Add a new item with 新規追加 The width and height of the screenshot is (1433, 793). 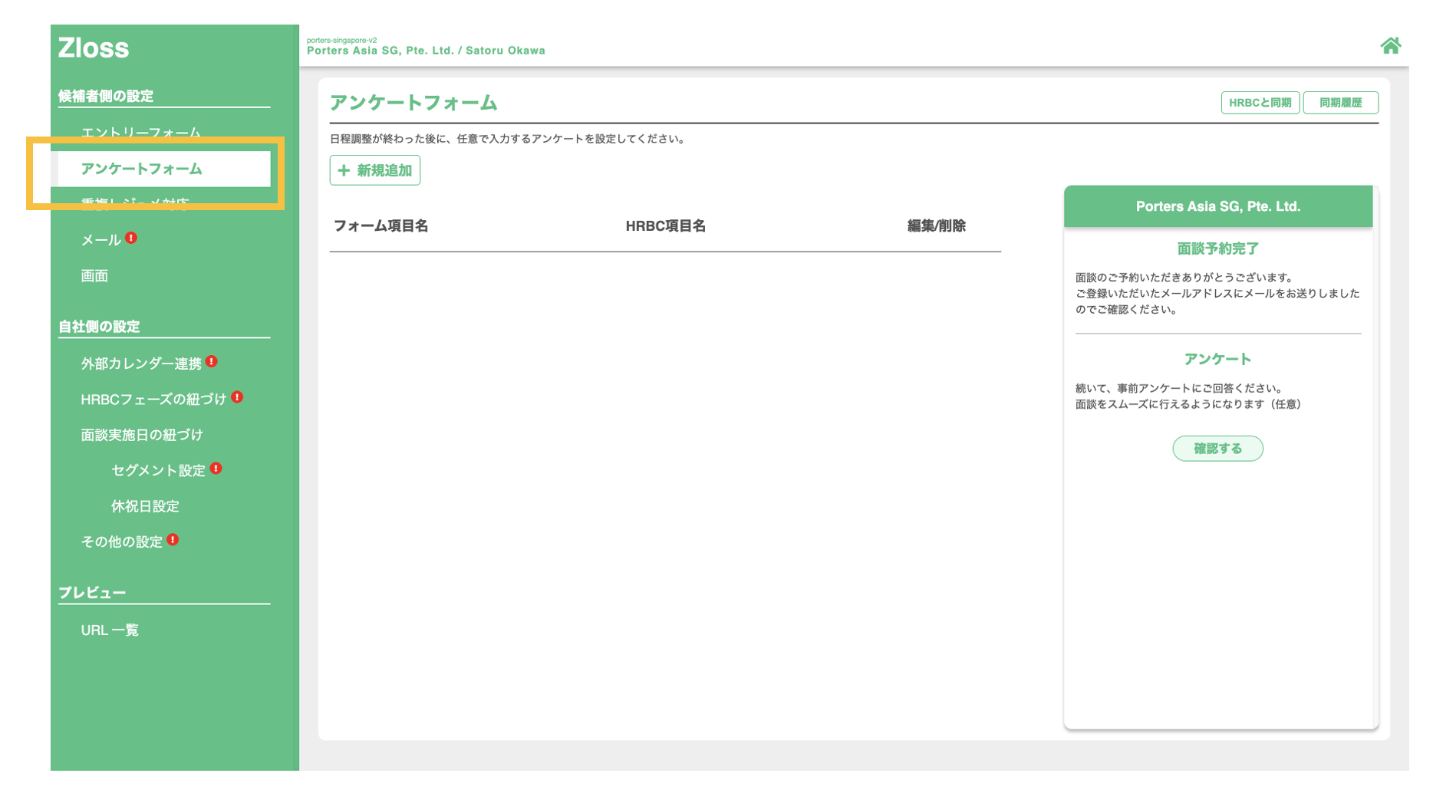tap(375, 170)
